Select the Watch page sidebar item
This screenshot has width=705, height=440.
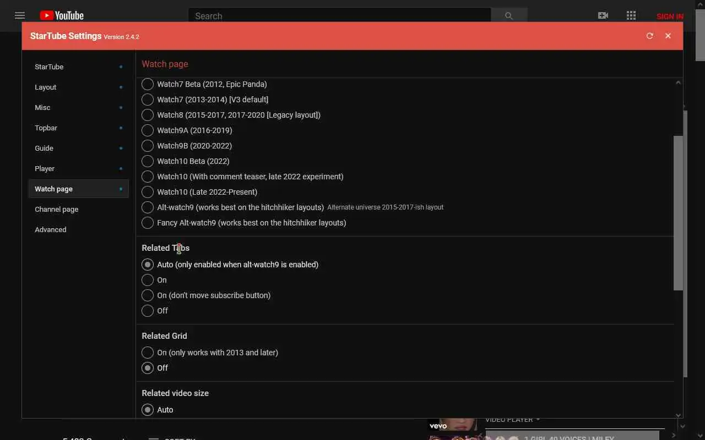[78, 189]
